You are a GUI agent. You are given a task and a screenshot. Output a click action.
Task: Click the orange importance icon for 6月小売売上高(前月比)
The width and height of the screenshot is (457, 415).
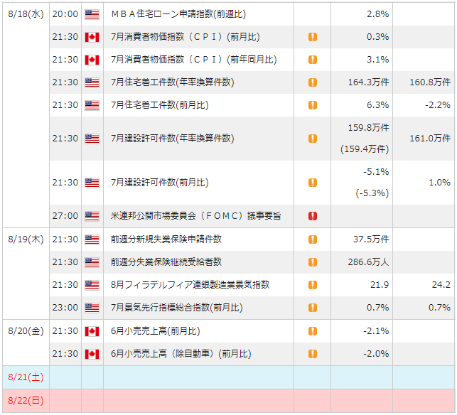313,331
